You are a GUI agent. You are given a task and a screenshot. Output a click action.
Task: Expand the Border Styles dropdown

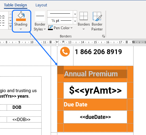[x=45, y=29]
